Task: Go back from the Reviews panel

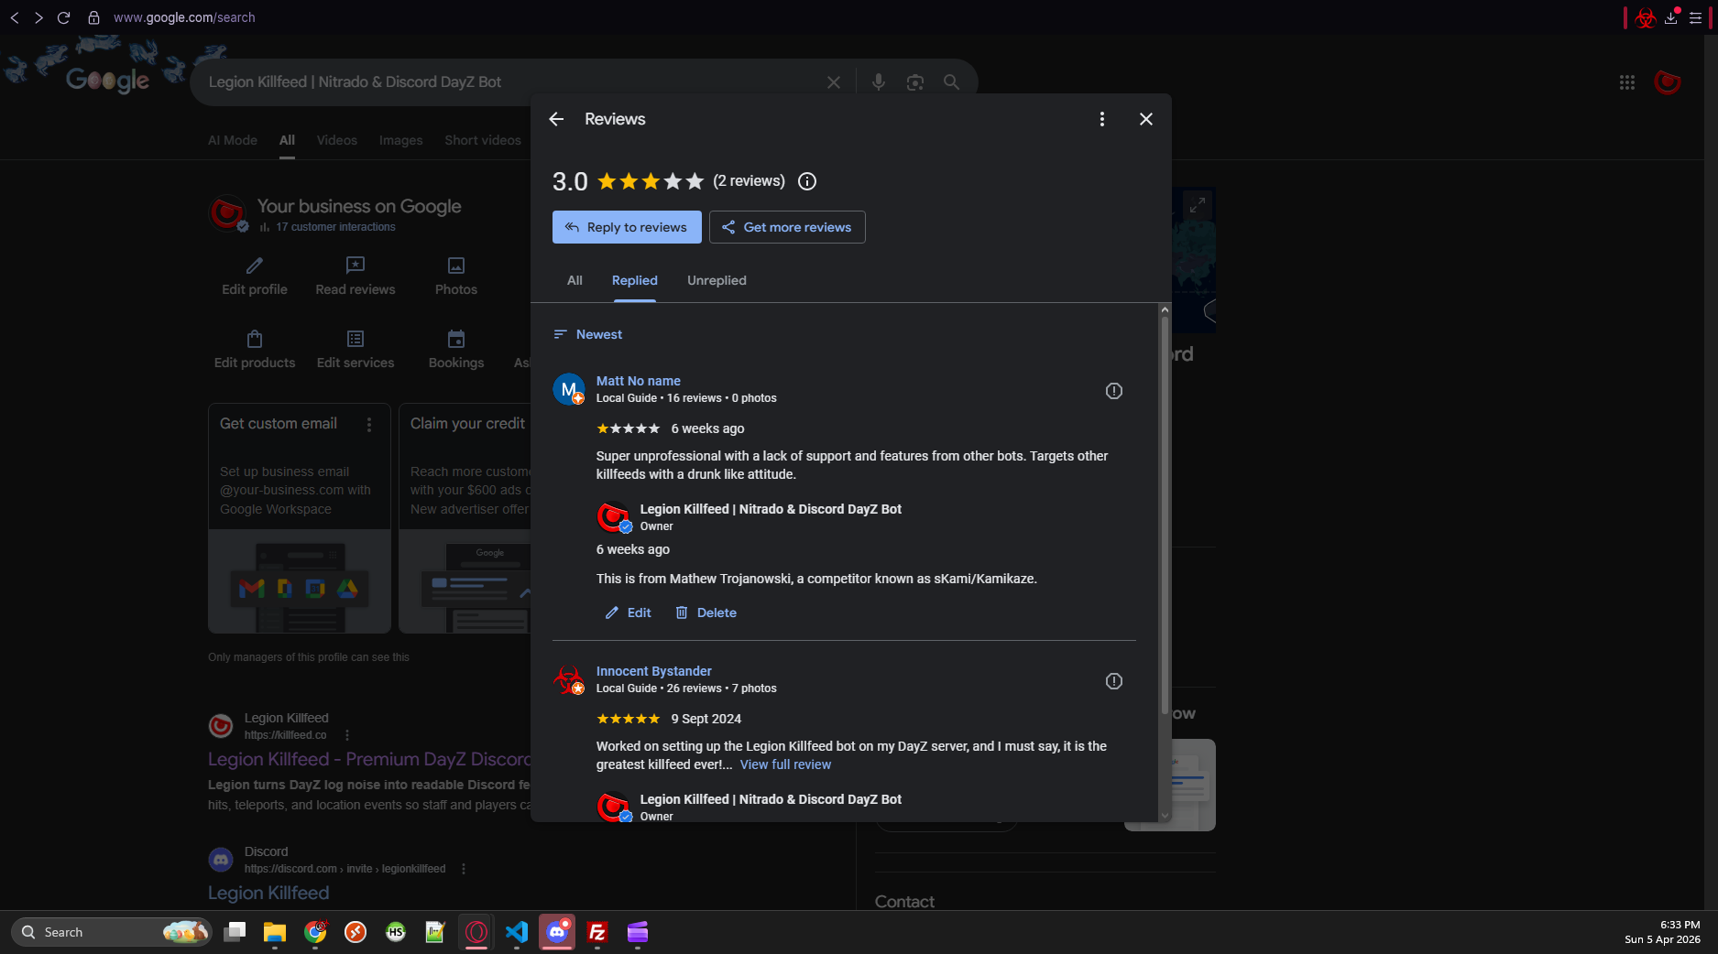Action: (x=556, y=119)
